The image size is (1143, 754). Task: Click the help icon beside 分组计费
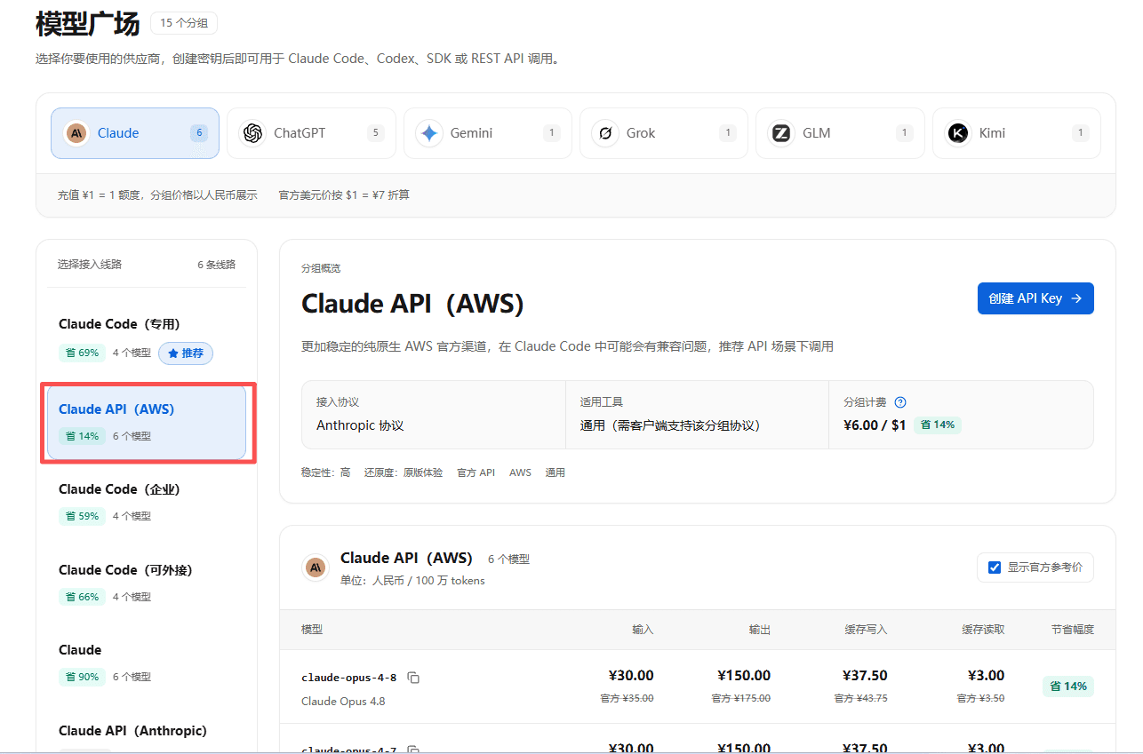(x=900, y=402)
